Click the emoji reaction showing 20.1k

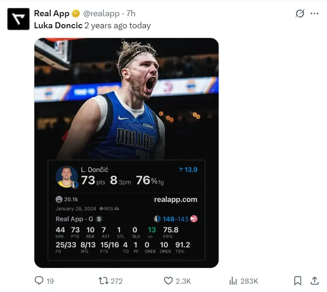click(59, 199)
